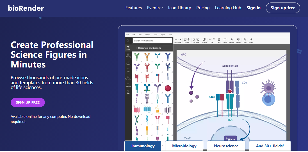Click the Crop tool icon
Viewport: 308px width, 152px height.
[x=245, y=40]
